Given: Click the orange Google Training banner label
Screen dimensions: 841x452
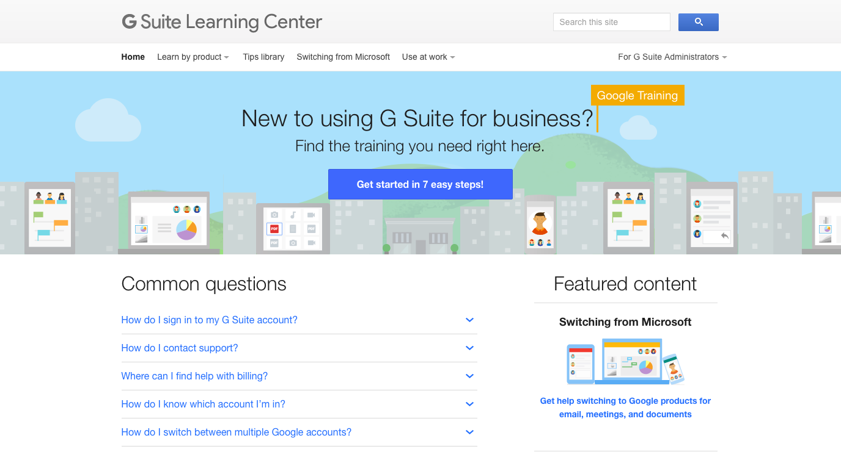Looking at the screenshot, I should coord(637,95).
